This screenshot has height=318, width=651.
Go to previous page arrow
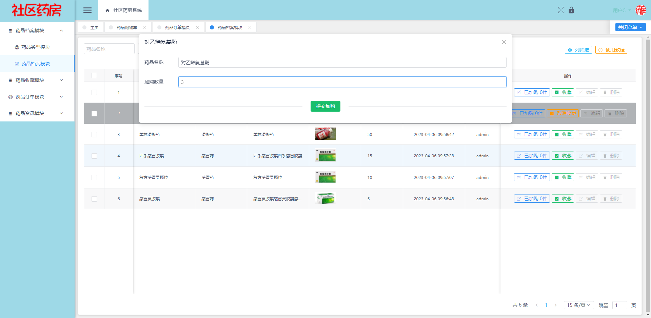(x=537, y=305)
